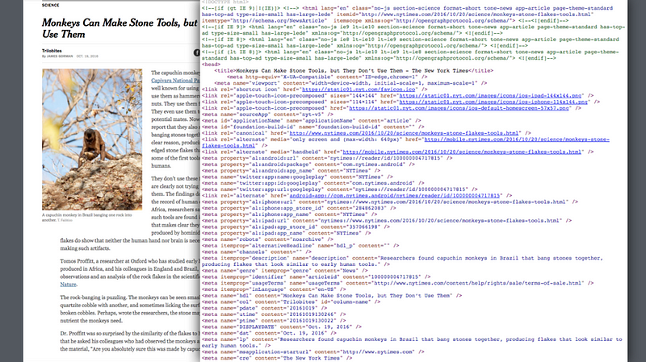The image size is (646, 362).
Task: Click the capuchin monkey photo
Action: (92, 139)
